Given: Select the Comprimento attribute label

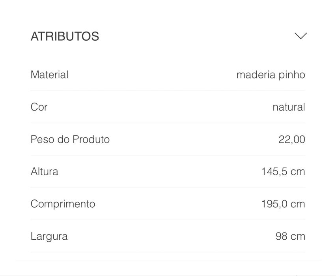Looking at the screenshot, I should [63, 204].
